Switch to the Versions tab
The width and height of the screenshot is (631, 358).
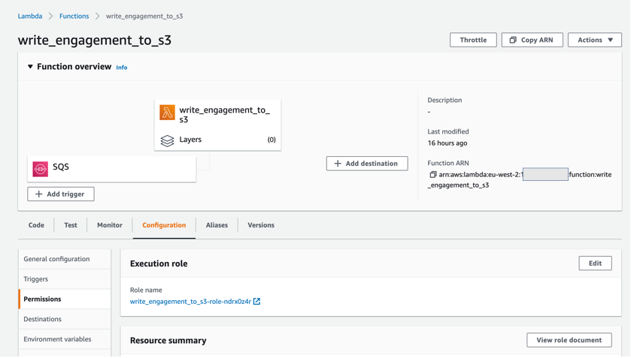point(261,225)
